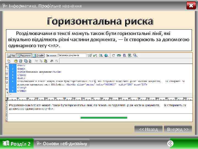
Task: Click the Undo arrow icon
Action: click(x=52, y=61)
